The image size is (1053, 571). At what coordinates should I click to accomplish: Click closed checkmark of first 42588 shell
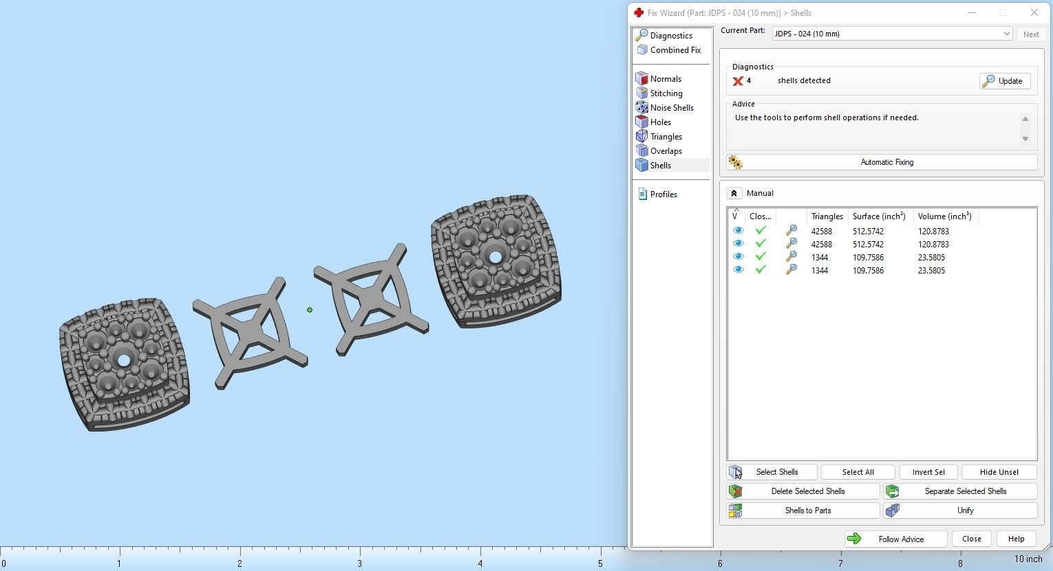(x=760, y=231)
